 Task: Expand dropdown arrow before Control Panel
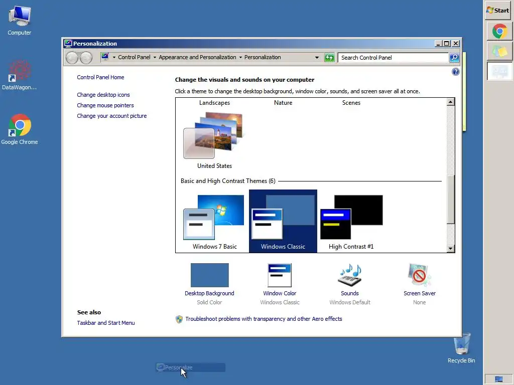point(114,57)
